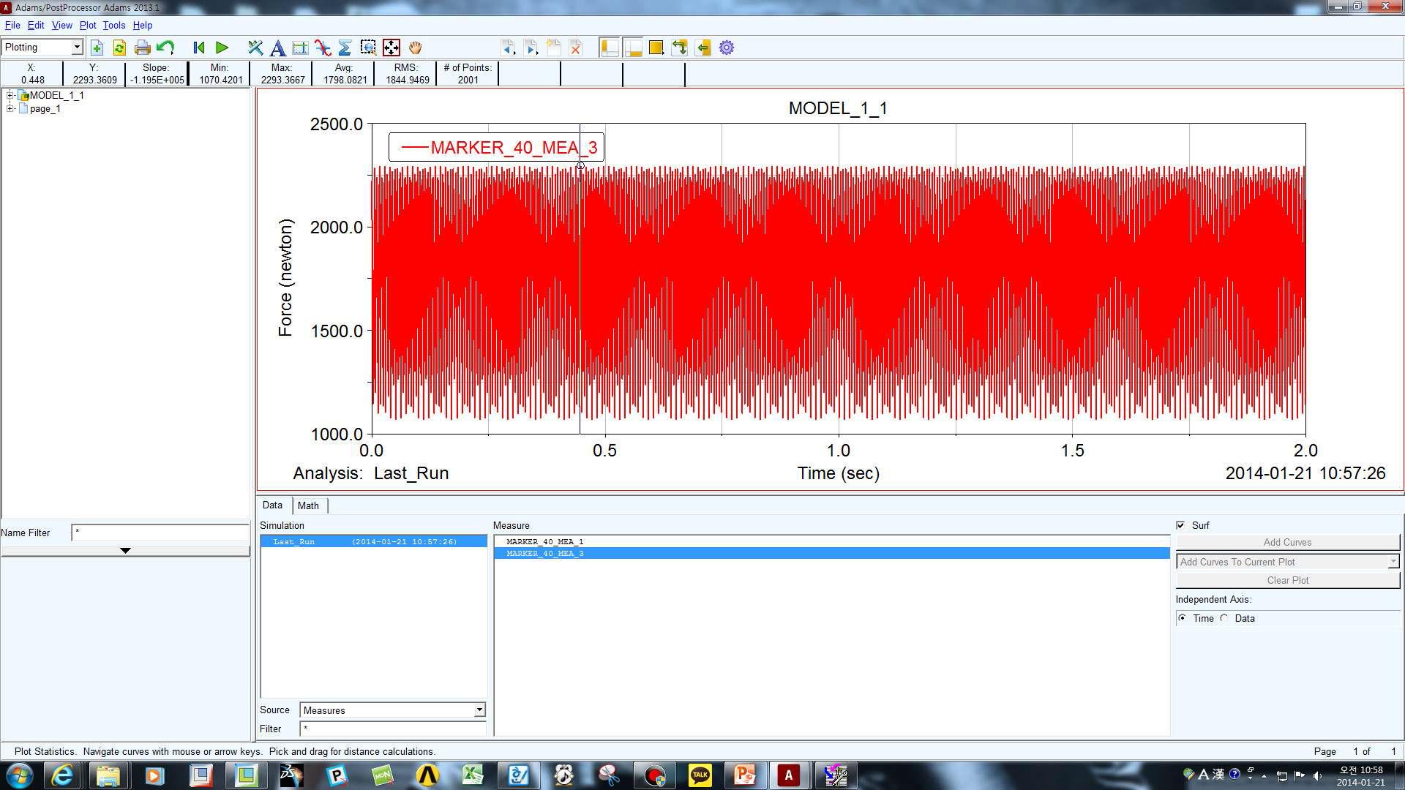This screenshot has width=1405, height=790.
Task: Click the swap view green arrow icon
Action: [x=680, y=48]
